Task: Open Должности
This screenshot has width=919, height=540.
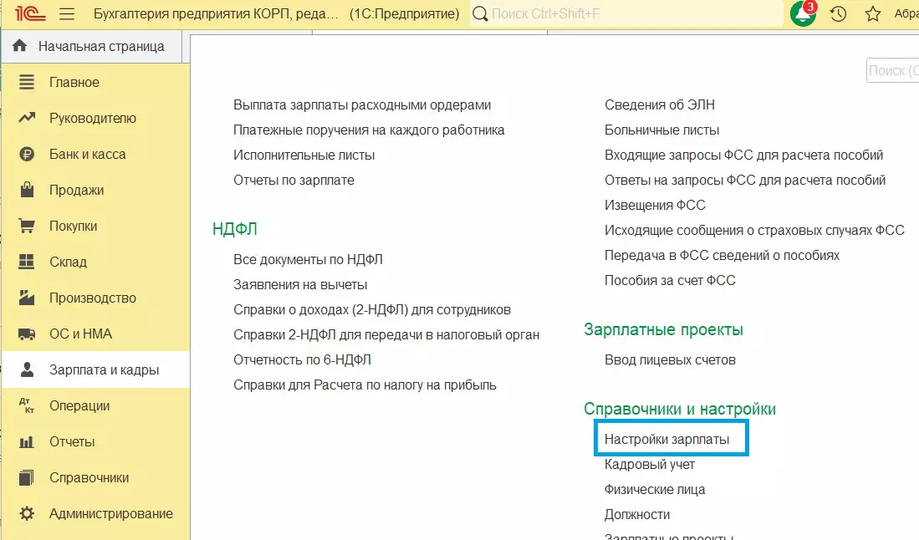Action: click(637, 515)
